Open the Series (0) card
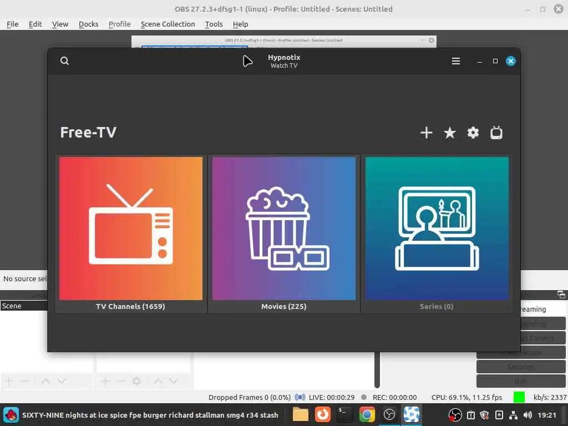The width and height of the screenshot is (568, 426). [x=437, y=234]
